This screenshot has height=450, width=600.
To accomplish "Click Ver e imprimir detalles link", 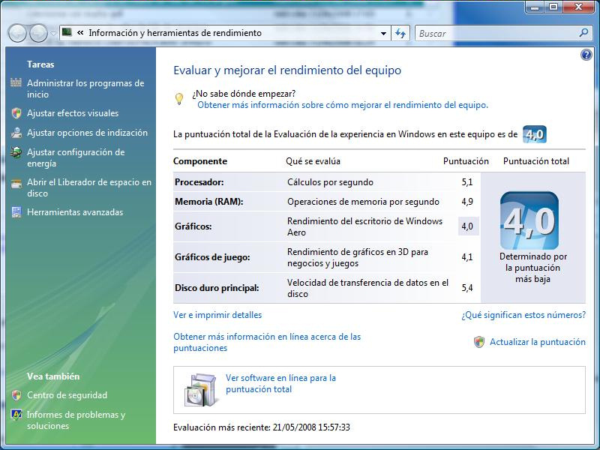I will [217, 315].
